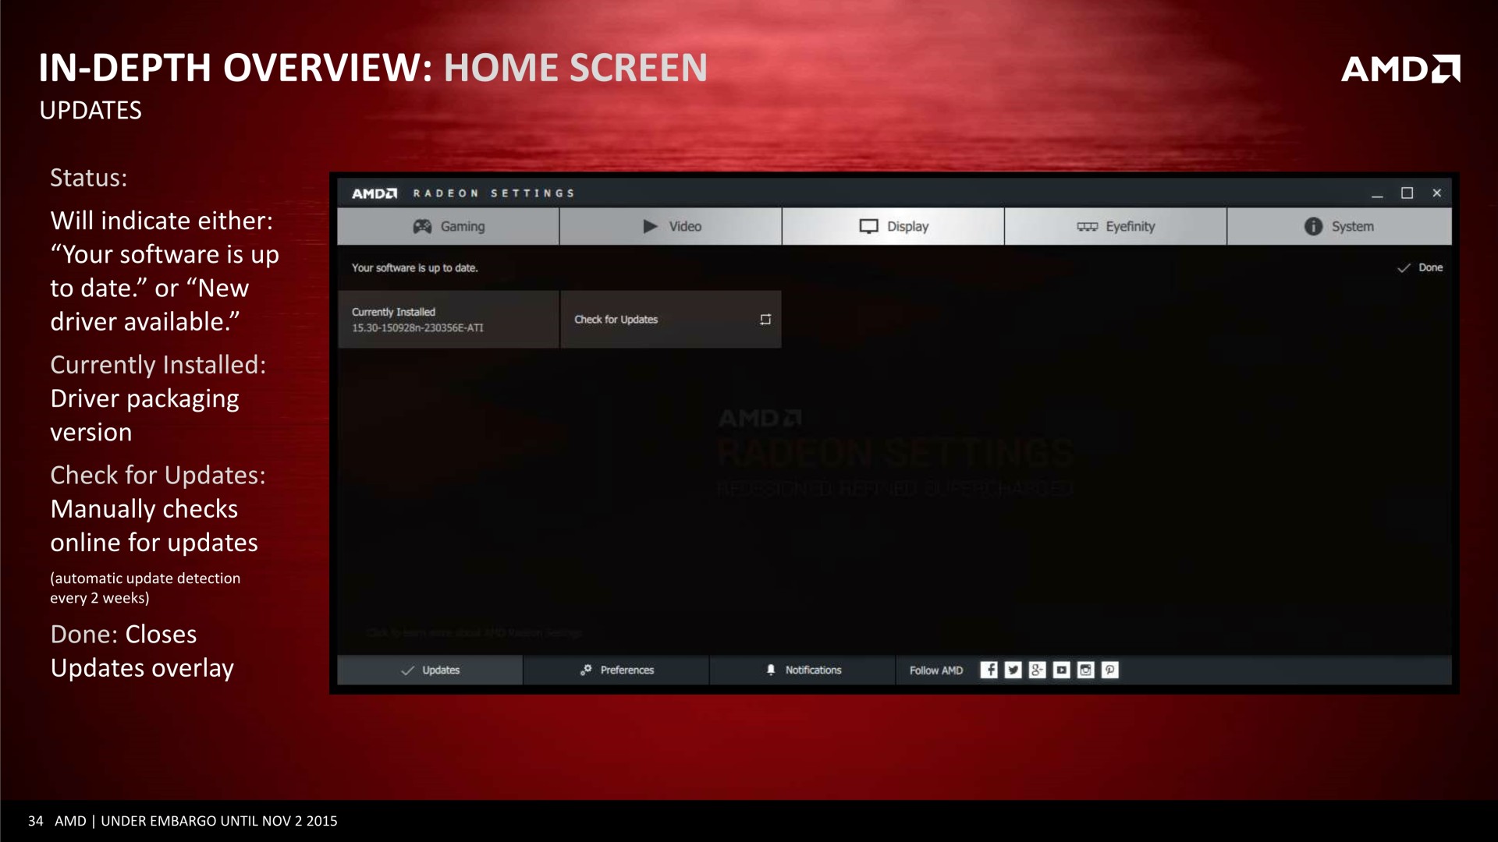Click the Google Plus icon

tap(1037, 670)
